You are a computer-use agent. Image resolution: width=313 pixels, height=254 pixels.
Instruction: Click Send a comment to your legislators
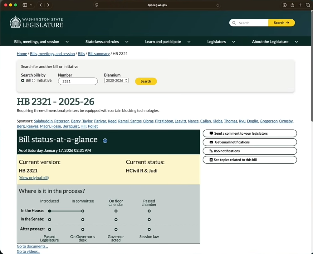pyautogui.click(x=250, y=133)
